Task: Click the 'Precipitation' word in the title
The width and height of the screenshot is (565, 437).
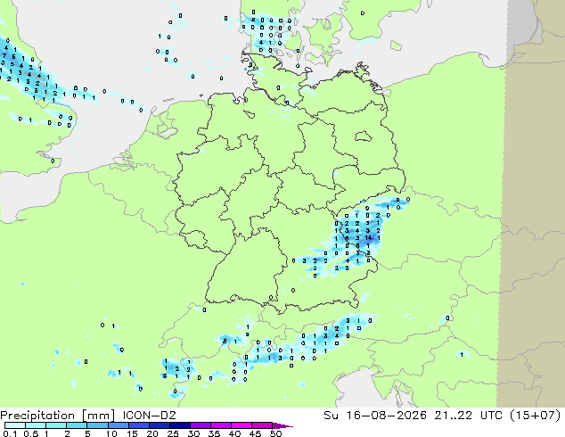Action: (x=37, y=416)
